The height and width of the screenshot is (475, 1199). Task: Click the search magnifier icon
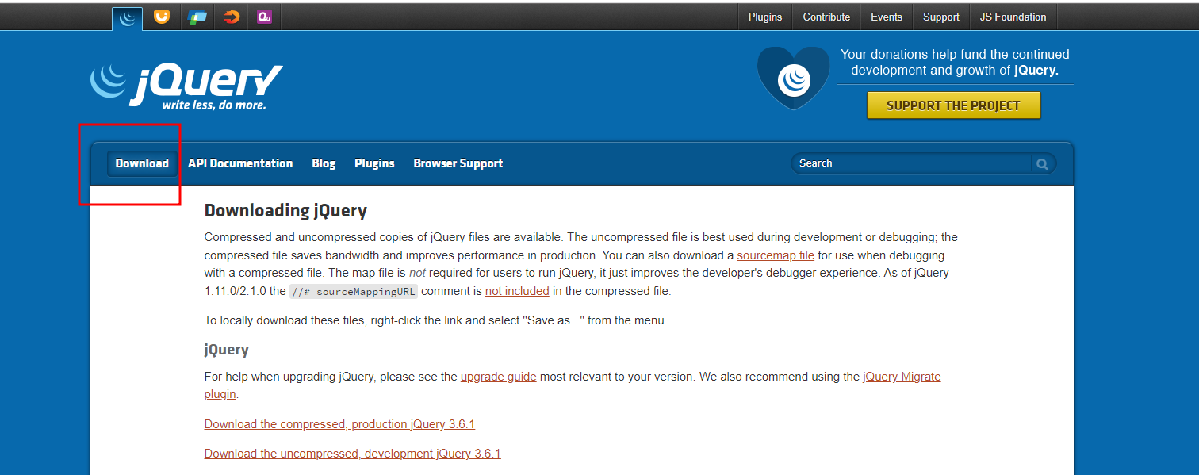pos(1042,163)
